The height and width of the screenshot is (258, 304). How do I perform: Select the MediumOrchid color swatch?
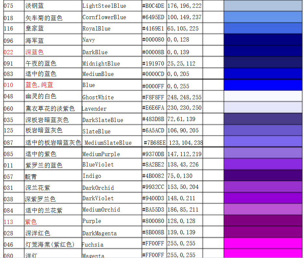[x=263, y=209]
